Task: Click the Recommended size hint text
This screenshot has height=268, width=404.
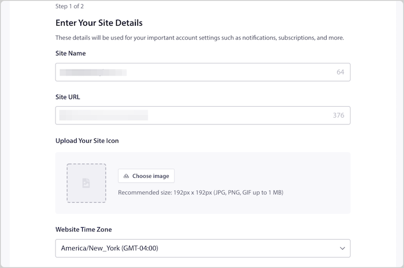Action: click(200, 193)
